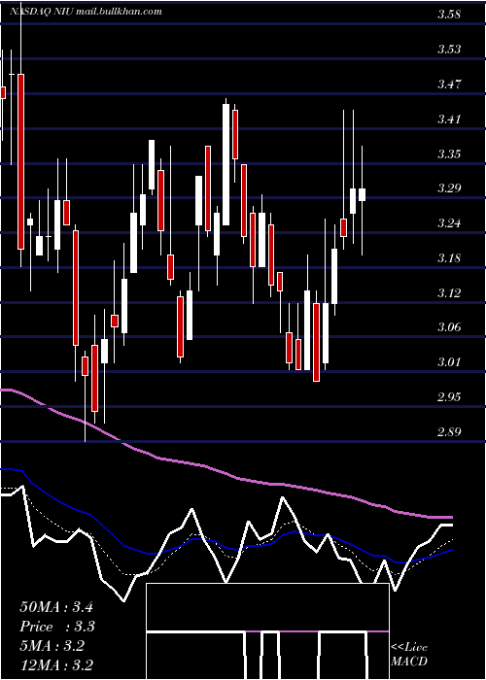This screenshot has width=486, height=680.
Task: Click the 3.47 price axis label
Action: (x=449, y=84)
